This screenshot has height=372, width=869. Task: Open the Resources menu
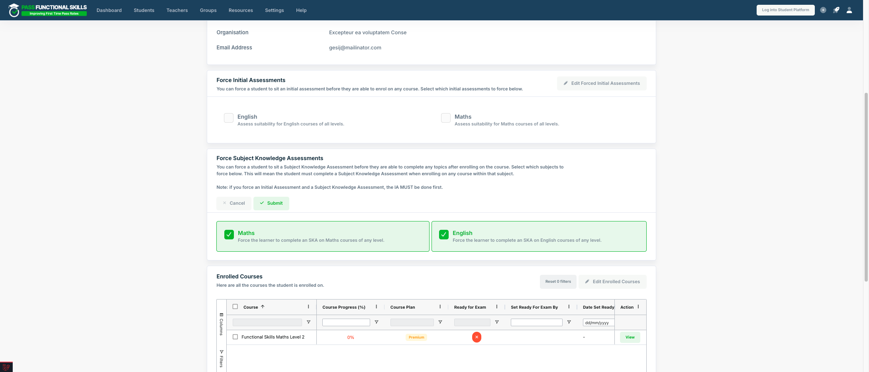(241, 10)
